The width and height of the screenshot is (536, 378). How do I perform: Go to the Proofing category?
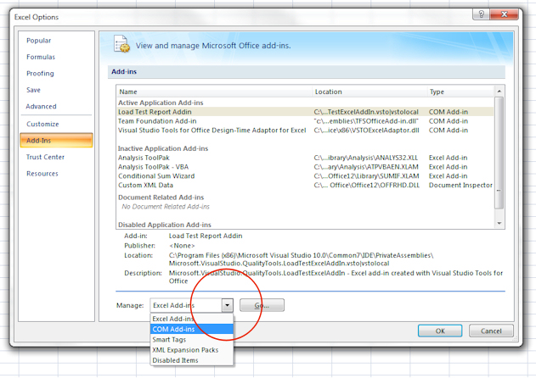tap(40, 74)
